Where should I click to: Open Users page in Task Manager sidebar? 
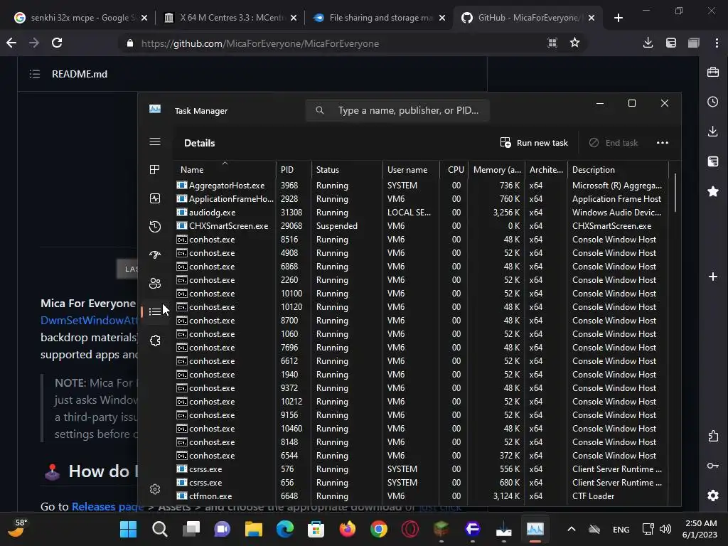tap(155, 283)
